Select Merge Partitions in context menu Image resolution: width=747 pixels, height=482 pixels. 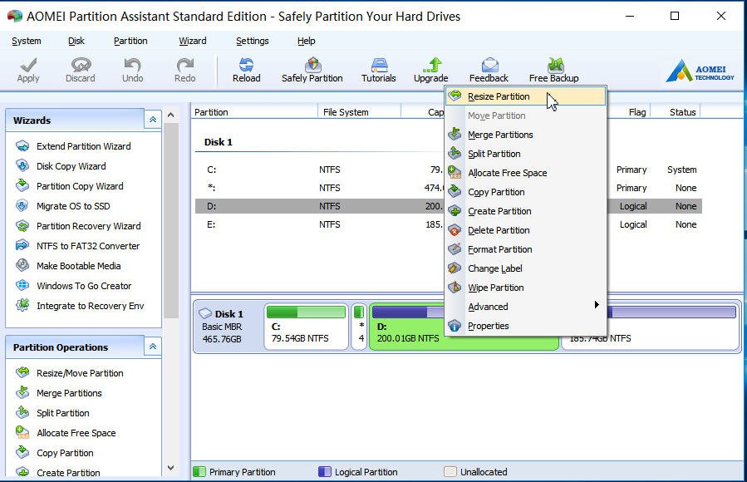[x=526, y=135]
